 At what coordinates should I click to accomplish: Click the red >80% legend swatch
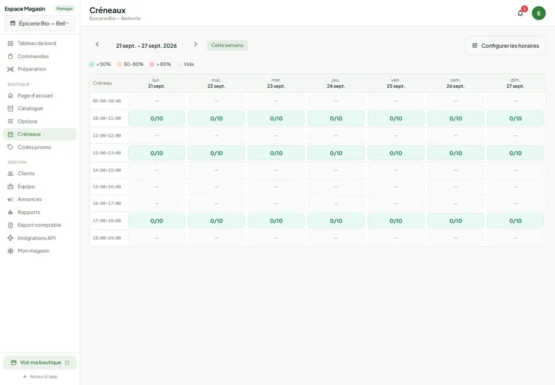click(x=151, y=64)
